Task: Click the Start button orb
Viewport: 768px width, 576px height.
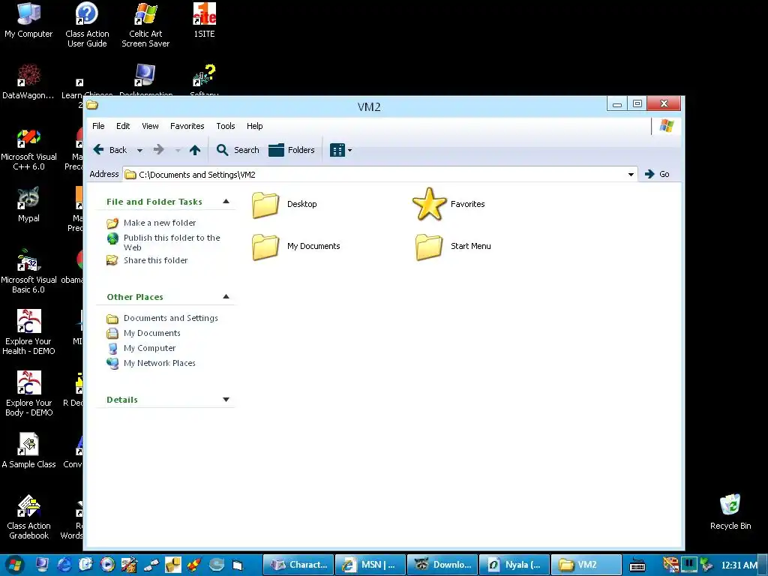Action: (13, 565)
